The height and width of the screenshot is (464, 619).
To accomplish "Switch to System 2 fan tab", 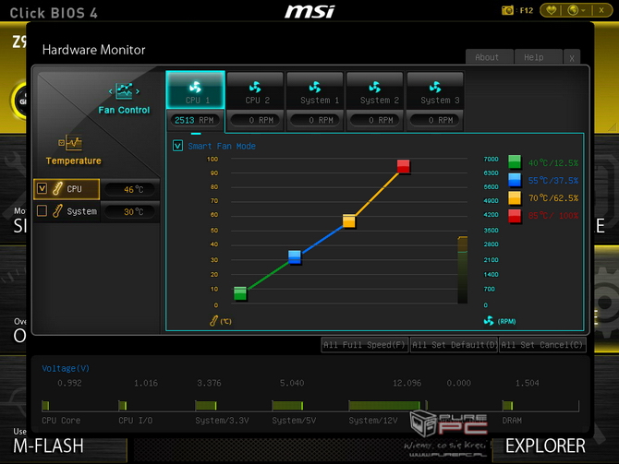I will [x=375, y=90].
